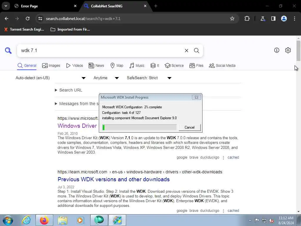Viewport: 301px width, 226px height.
Task: Open Auto-detect language dropdown
Action: [51, 78]
